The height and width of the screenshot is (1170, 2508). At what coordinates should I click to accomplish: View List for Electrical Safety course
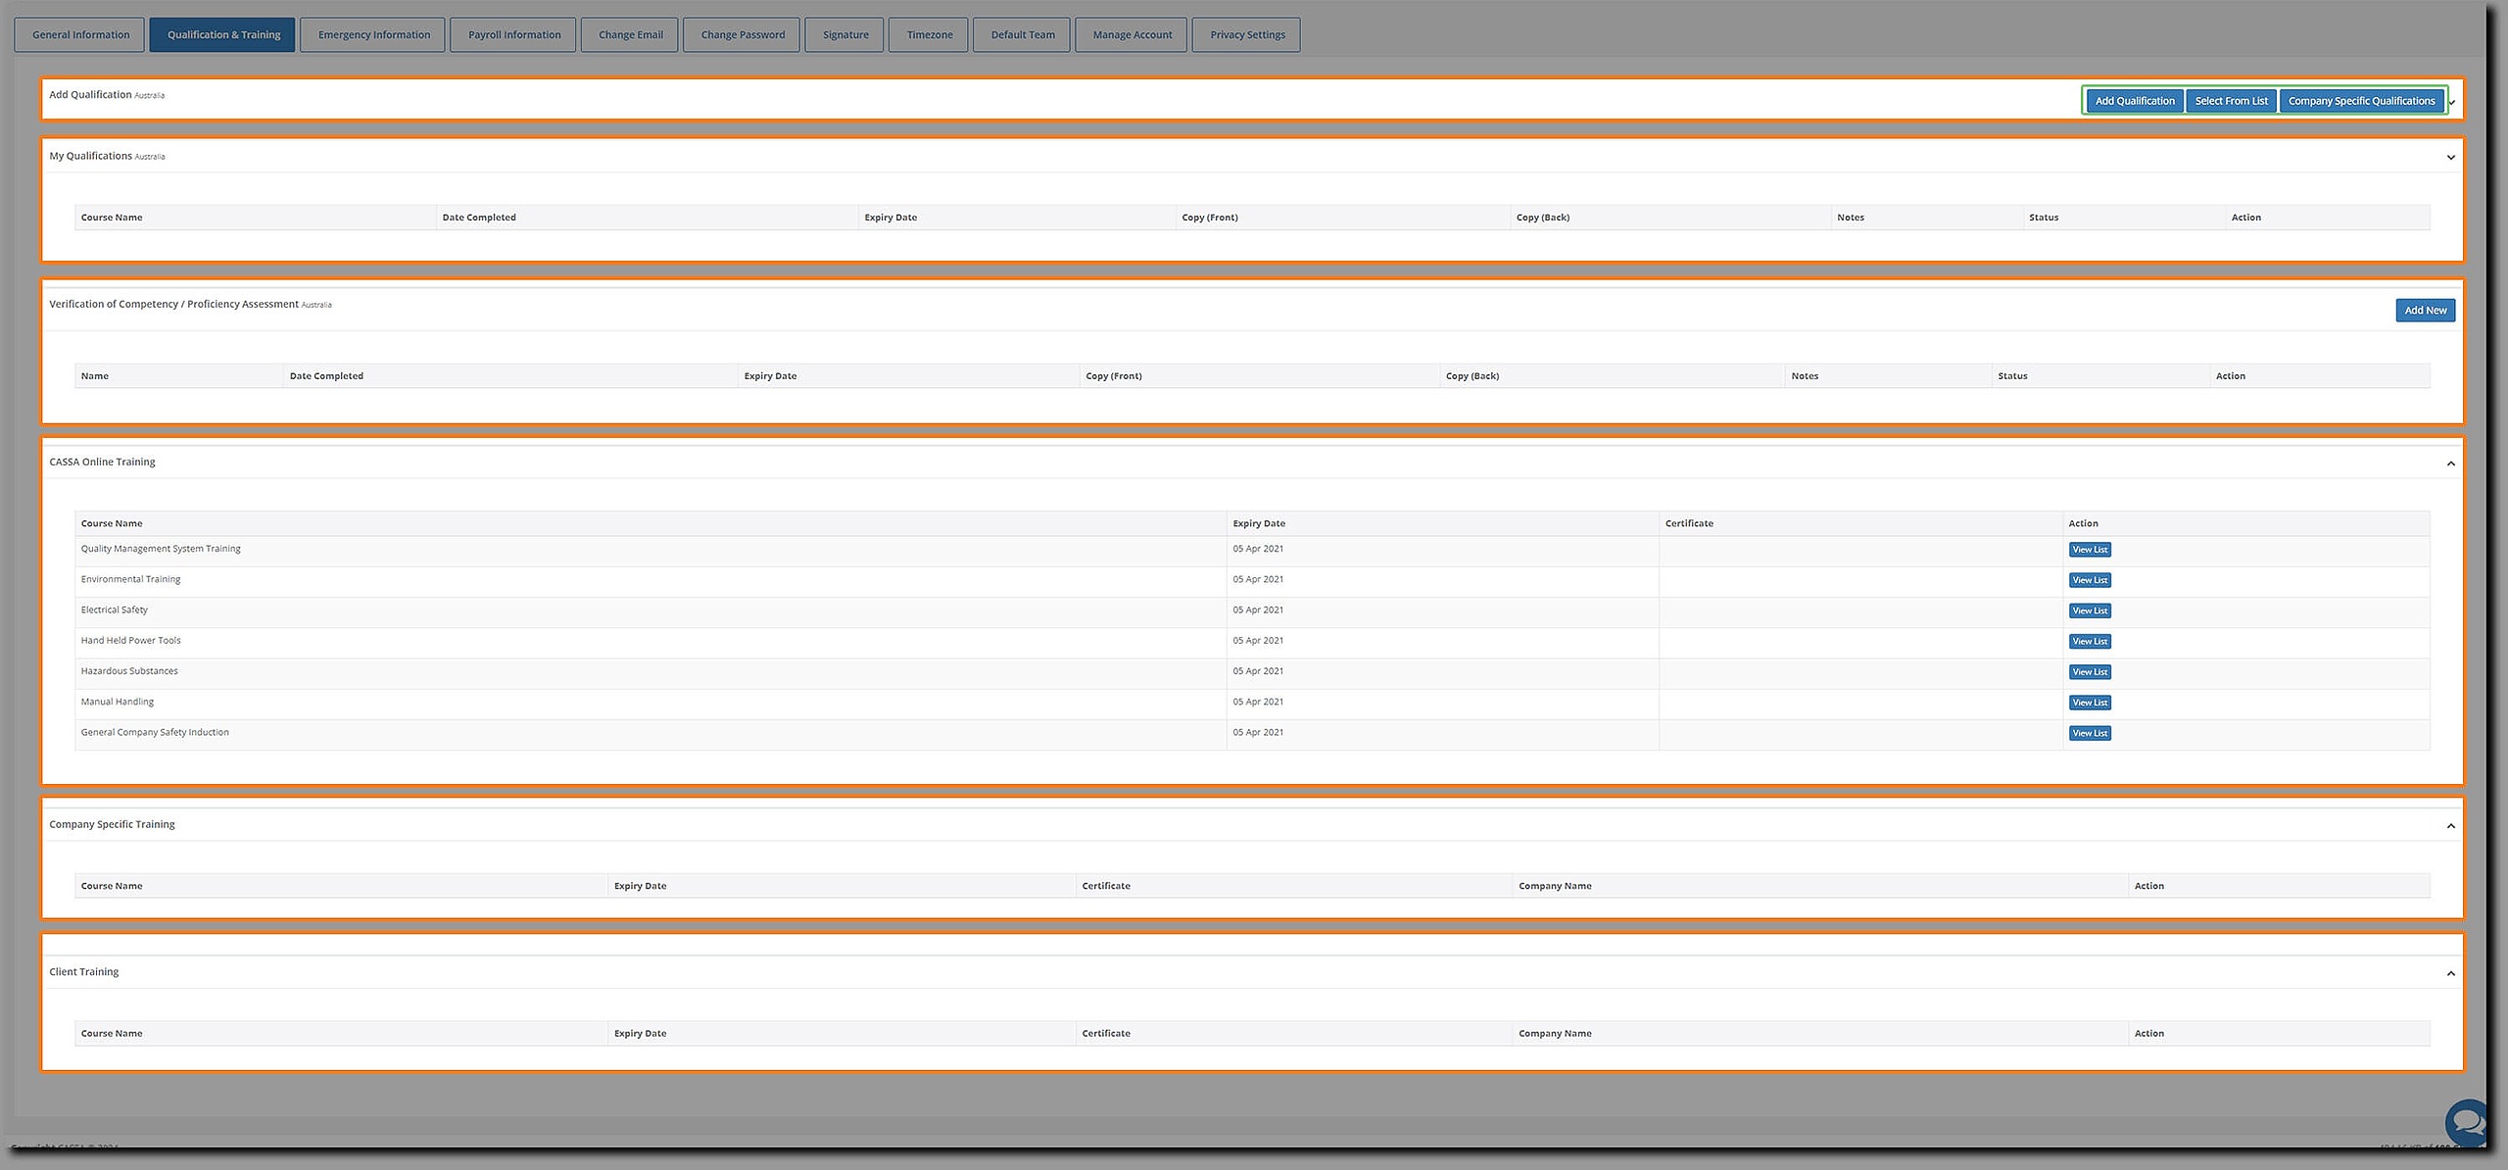pos(2089,611)
